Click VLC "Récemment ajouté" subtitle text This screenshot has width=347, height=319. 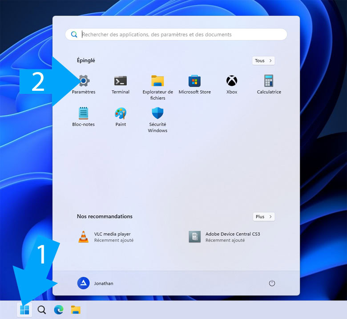[114, 240]
